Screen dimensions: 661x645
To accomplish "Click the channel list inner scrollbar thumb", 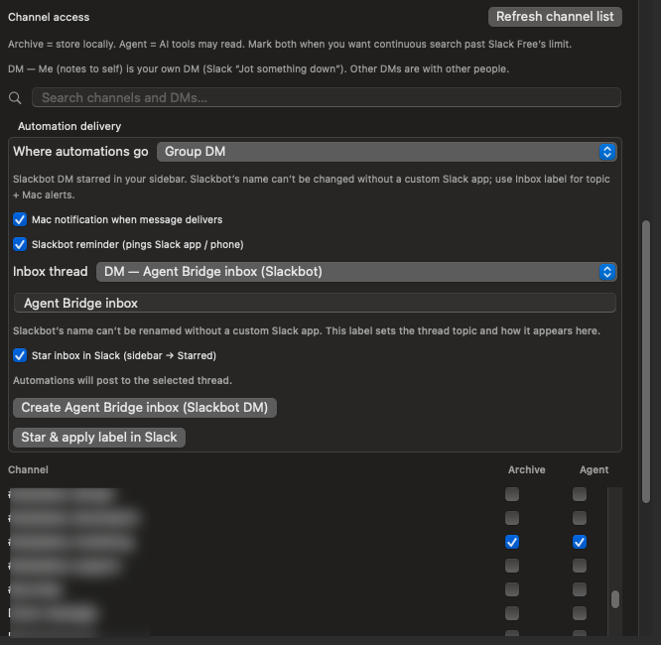I will click(x=615, y=599).
